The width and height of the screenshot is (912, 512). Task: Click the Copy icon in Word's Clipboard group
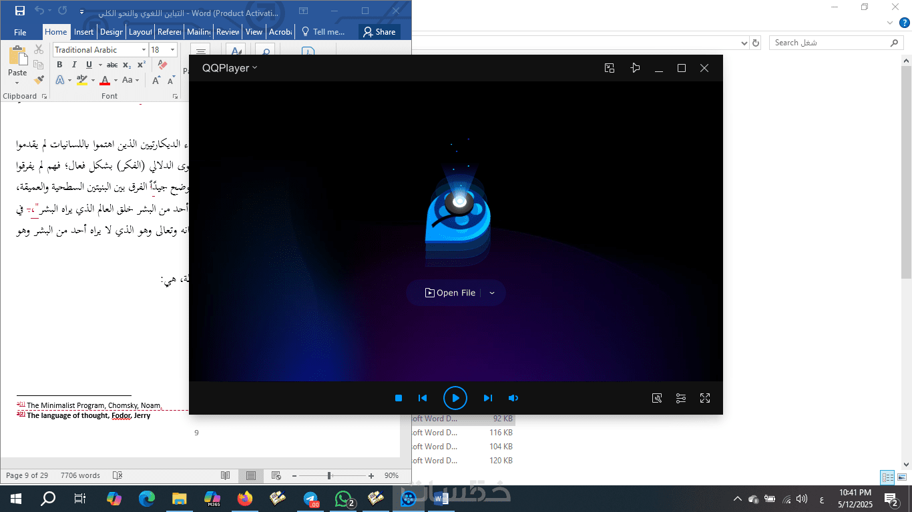point(39,65)
